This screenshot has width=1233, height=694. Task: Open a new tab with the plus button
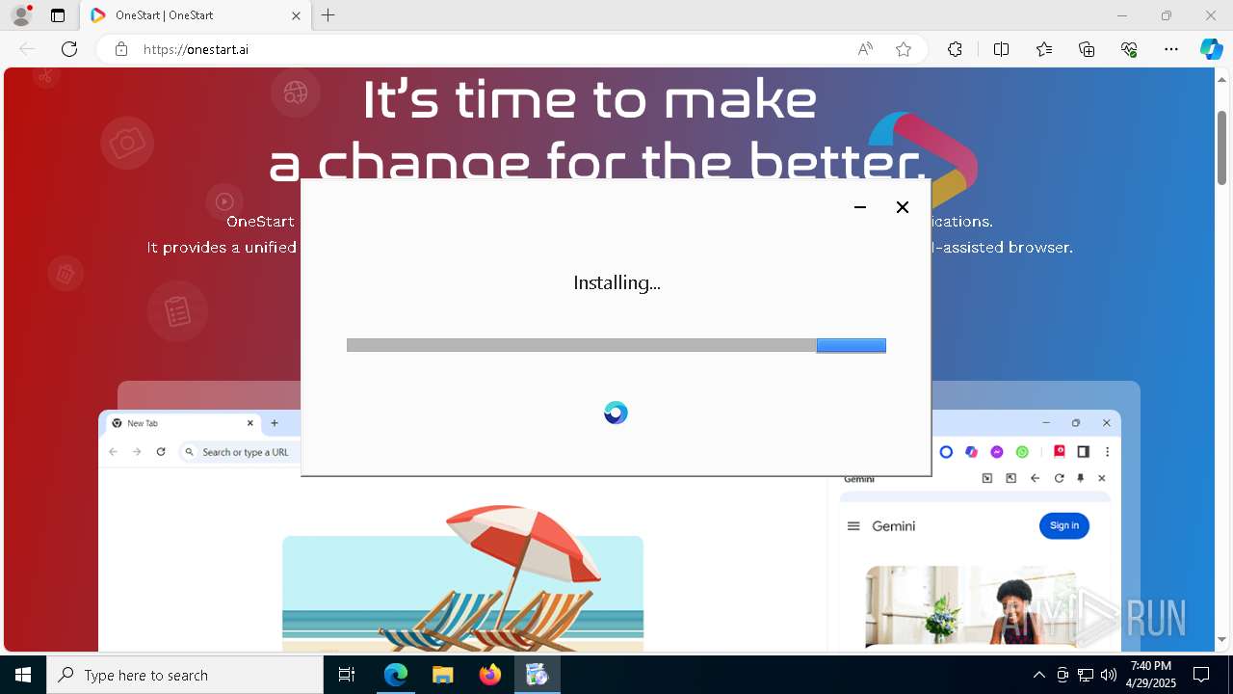tap(328, 15)
